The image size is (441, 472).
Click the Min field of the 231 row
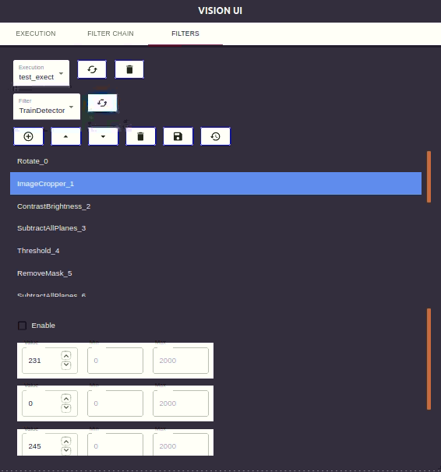tap(115, 361)
